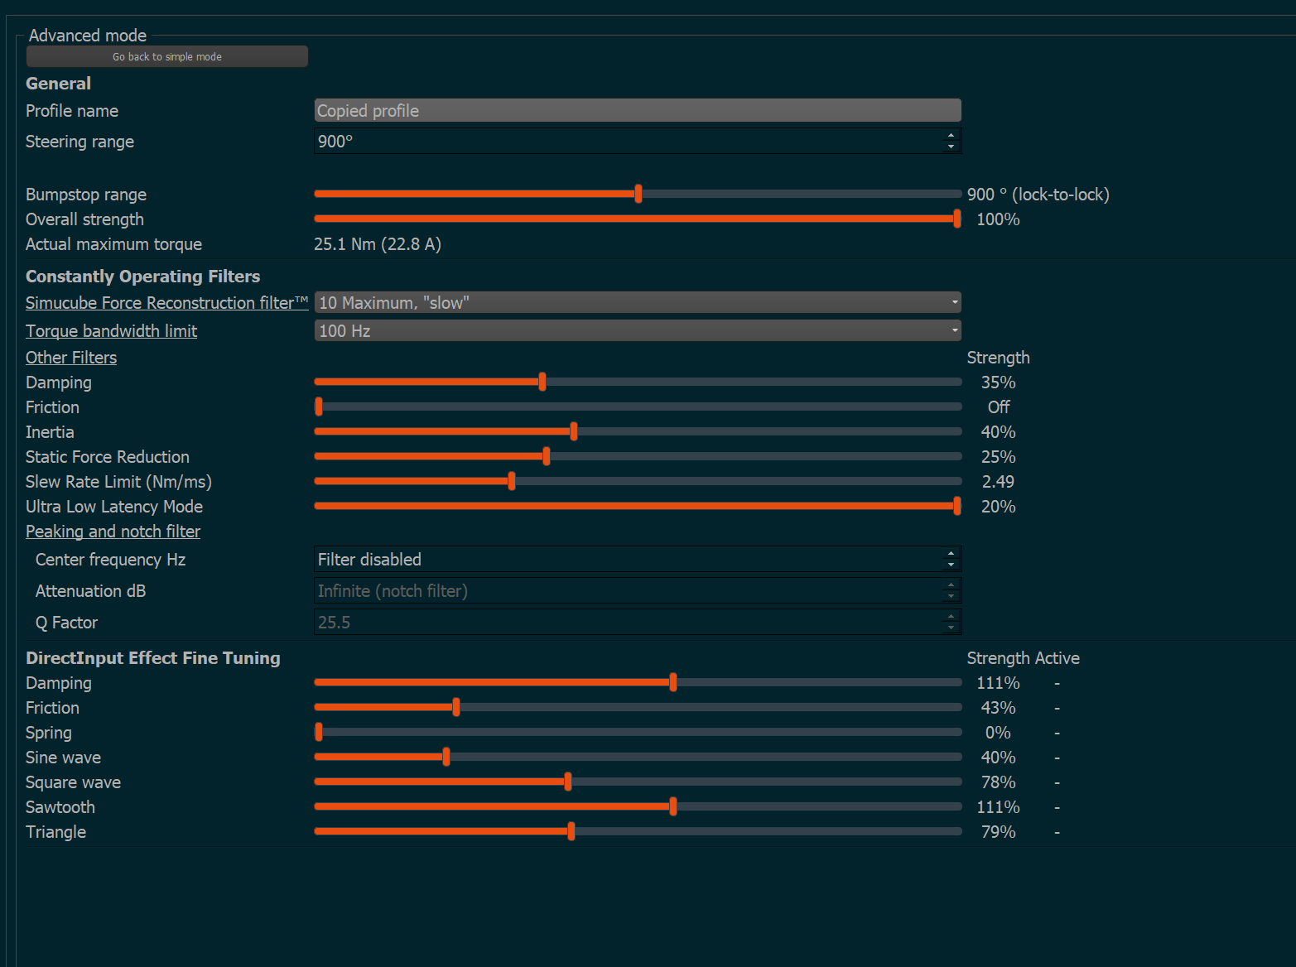
Task: Adjust the Ultra Low Latency Mode slider
Action: (638, 506)
